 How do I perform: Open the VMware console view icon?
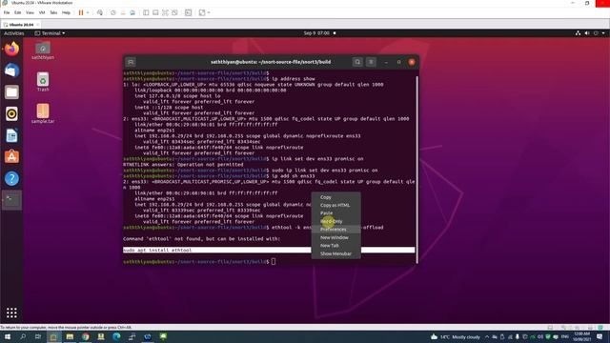(189, 12)
